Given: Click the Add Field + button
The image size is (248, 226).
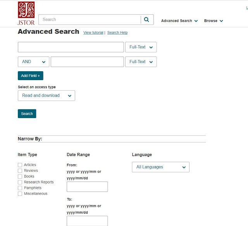Looking at the screenshot, I should [31, 76].
